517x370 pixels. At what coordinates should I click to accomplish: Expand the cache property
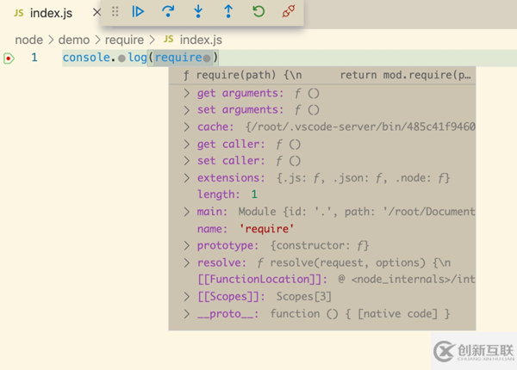(187, 126)
